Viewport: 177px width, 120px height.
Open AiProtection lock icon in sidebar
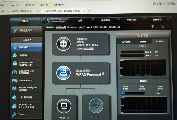[15, 63]
